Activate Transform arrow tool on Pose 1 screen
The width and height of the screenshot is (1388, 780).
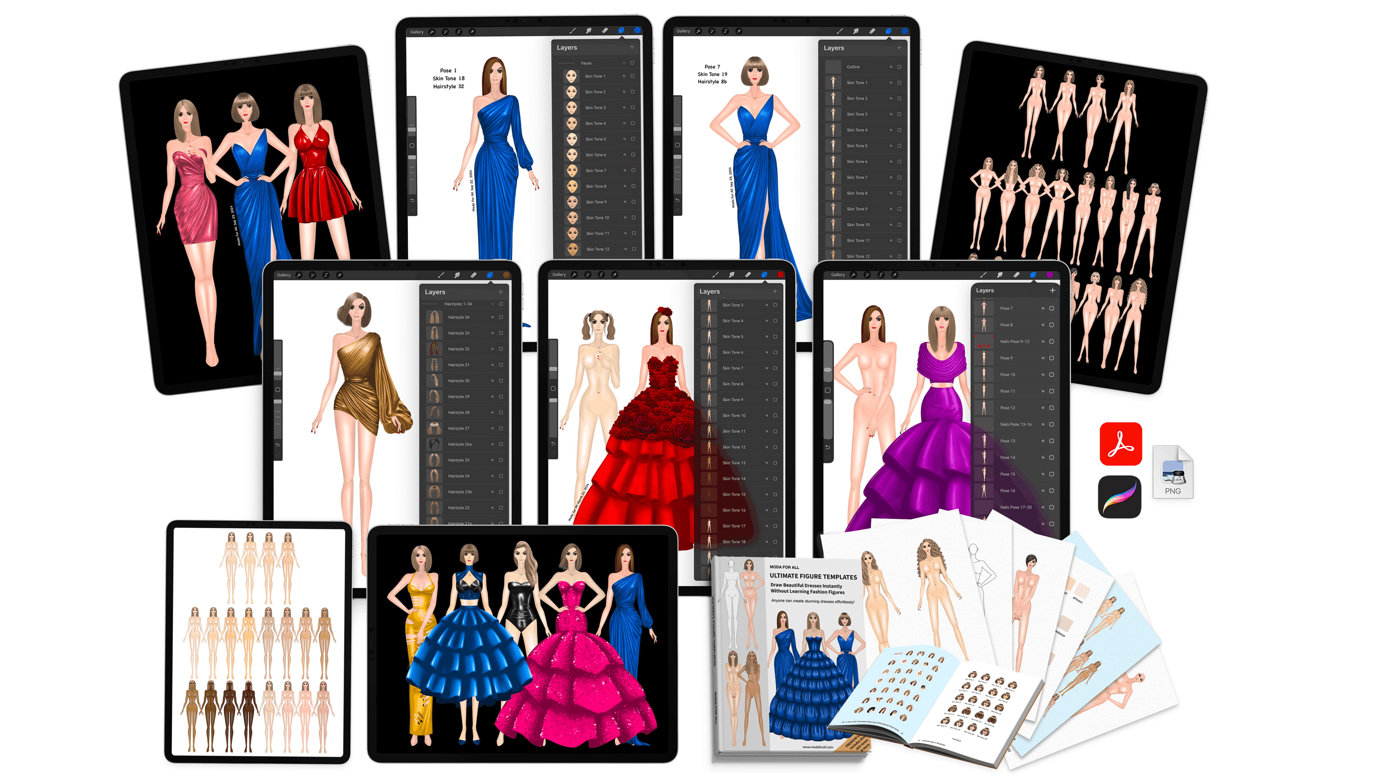[472, 32]
